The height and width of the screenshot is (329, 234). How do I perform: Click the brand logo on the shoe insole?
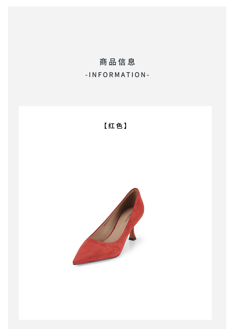coord(128,218)
